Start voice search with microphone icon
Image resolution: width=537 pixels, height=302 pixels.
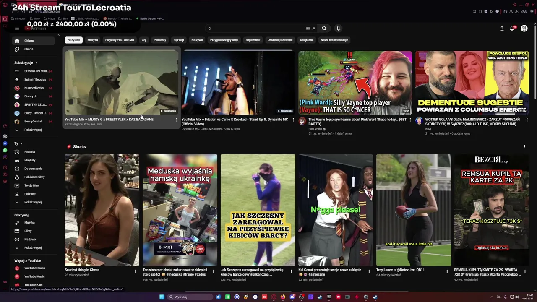click(x=338, y=28)
